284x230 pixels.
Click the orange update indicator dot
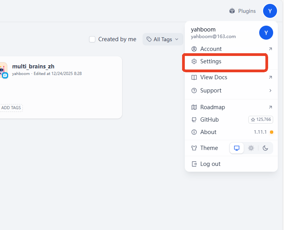coord(272,132)
